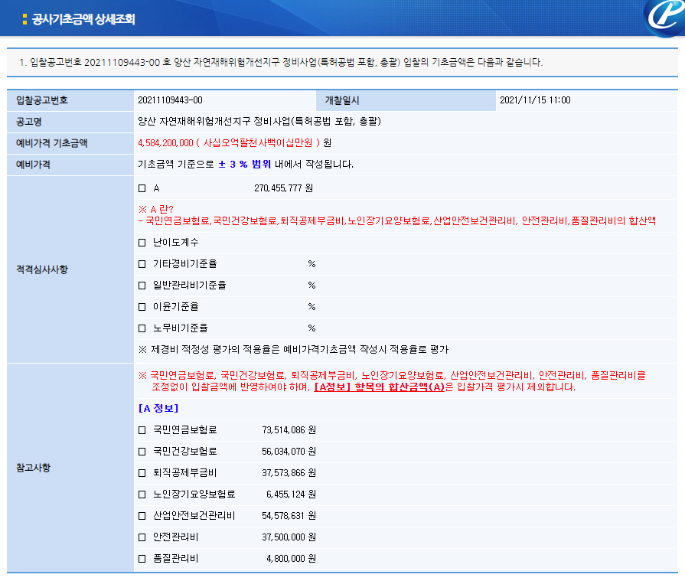Viewport: 685px width, 581px height.
Task: Click the 일반관리비기준율 label
Action: tap(190, 286)
